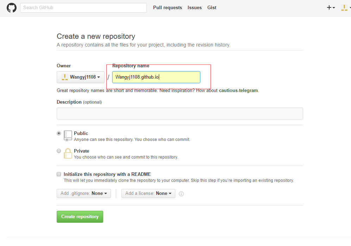
Task: Click the Owner label
Action: [64, 66]
